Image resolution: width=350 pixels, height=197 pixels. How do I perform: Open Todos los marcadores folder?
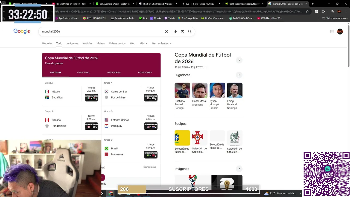tap(335, 18)
